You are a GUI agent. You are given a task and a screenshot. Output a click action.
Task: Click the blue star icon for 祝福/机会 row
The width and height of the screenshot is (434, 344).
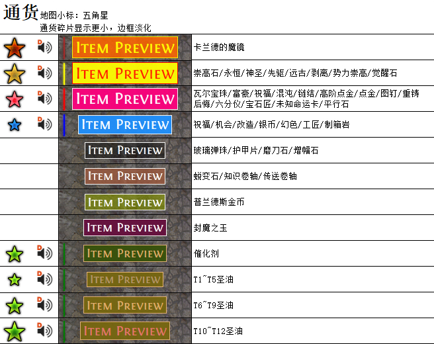[x=15, y=125]
